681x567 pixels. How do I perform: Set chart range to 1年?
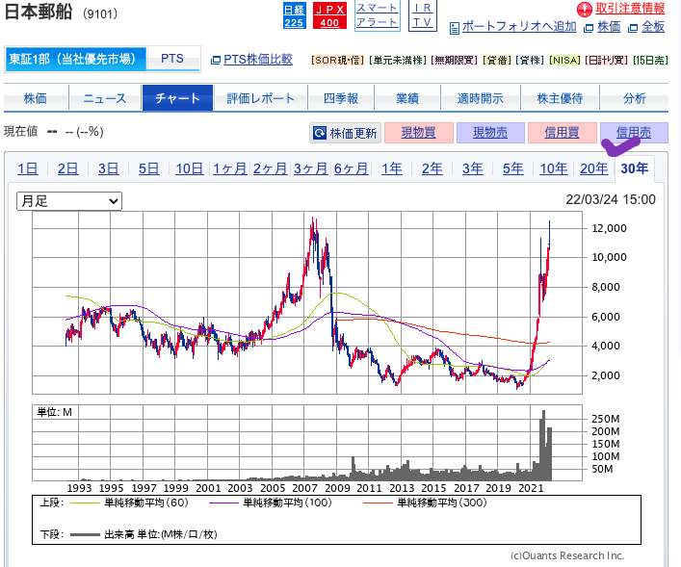392,168
